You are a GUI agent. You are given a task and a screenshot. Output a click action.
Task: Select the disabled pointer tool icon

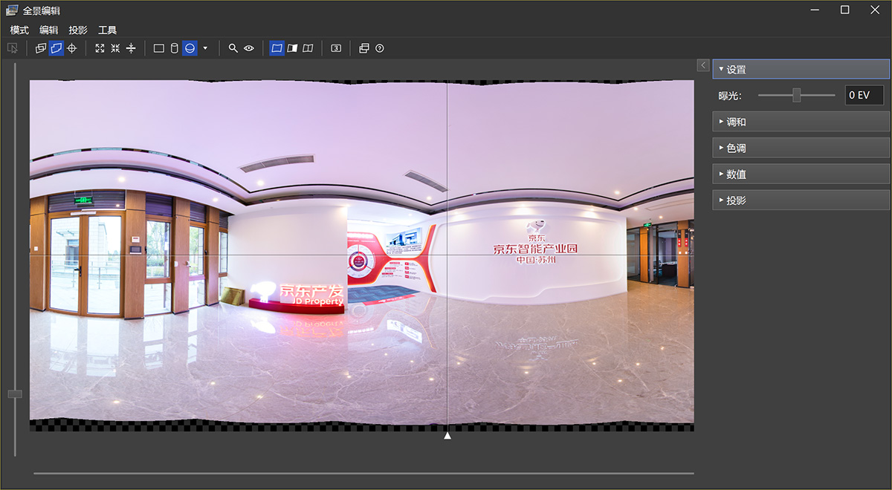(x=13, y=48)
